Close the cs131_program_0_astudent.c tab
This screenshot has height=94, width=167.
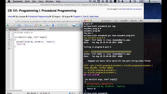pyautogui.click(x=47, y=29)
